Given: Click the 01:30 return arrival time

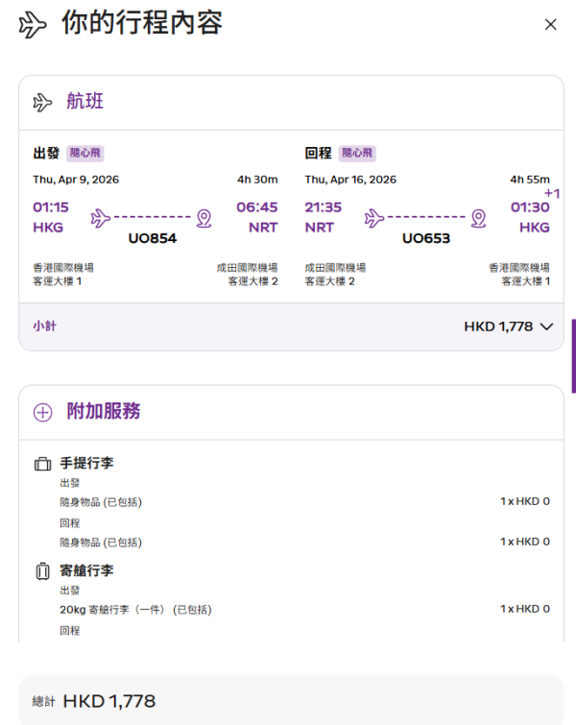Looking at the screenshot, I should 530,207.
